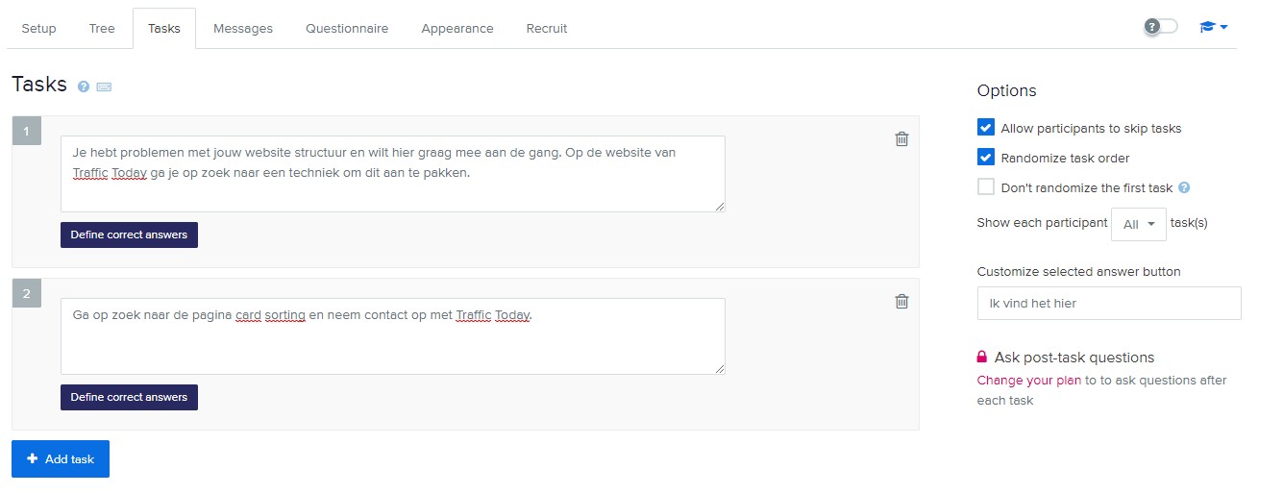
Task: Toggle the help mode switch
Action: [x=1160, y=27]
